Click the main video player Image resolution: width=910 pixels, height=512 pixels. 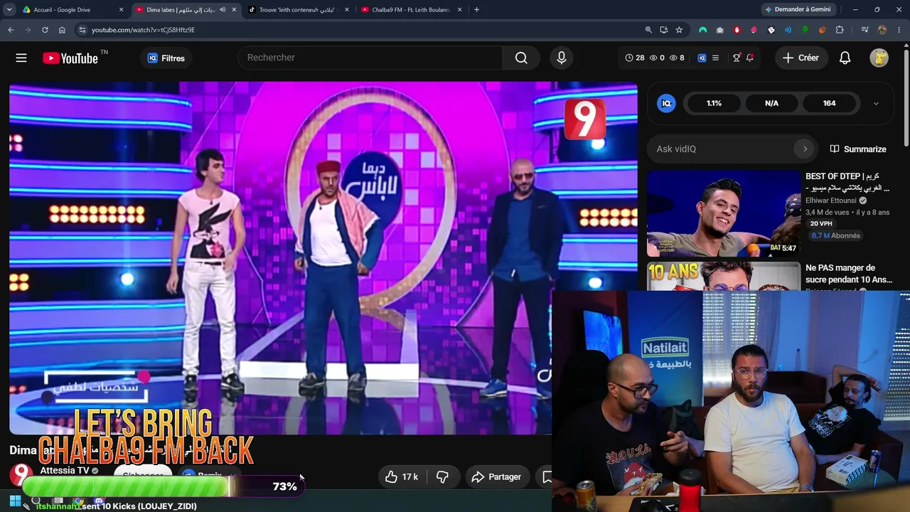[x=323, y=257]
